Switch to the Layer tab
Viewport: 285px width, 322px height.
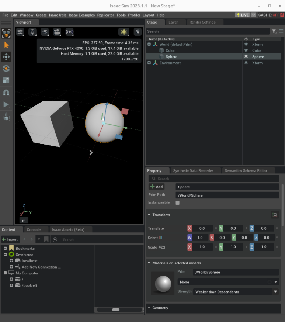tap(173, 22)
